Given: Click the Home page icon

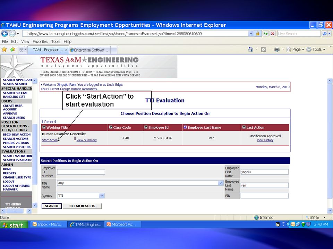Looking at the screenshot, I should click(x=250, y=49).
